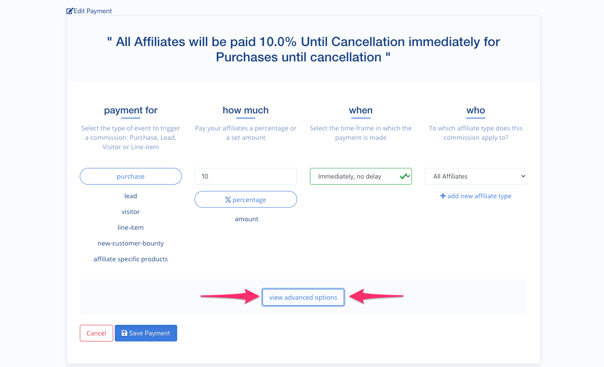Click the plus icon beside add new affiliate type
604x367 pixels.
tap(443, 196)
